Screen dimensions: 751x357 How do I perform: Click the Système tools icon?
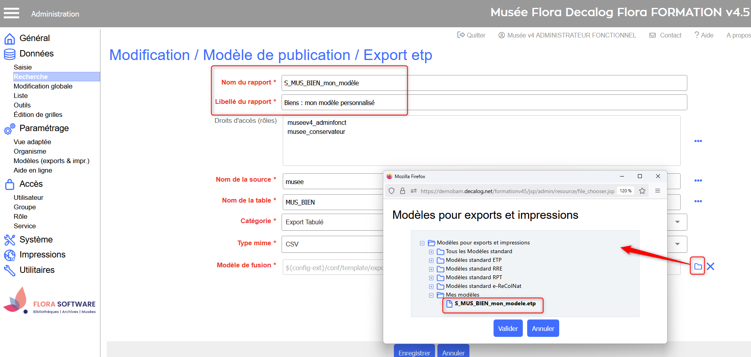point(9,240)
